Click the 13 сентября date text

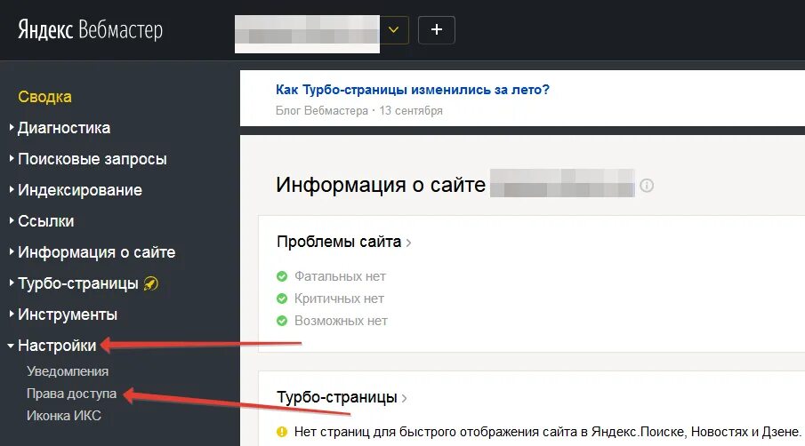click(411, 111)
